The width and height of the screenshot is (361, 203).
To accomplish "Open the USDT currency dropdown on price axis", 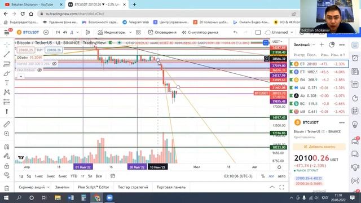I will coord(277,42).
